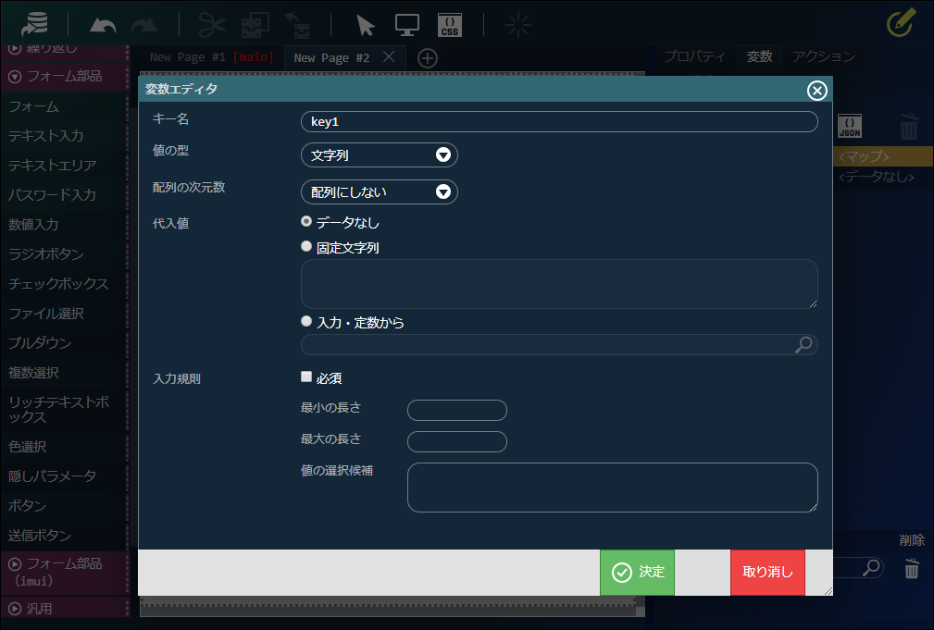Viewport: 934px width, 630px height.
Task: Select 数値入力 component
Action: [x=64, y=225]
